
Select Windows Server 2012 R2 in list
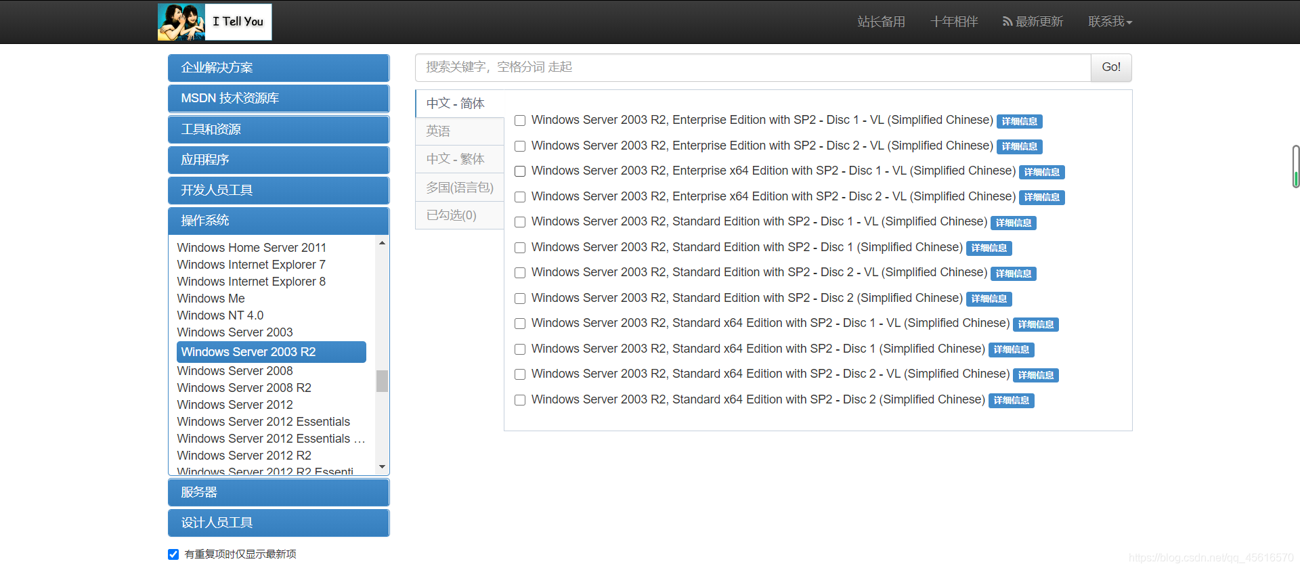[244, 456]
